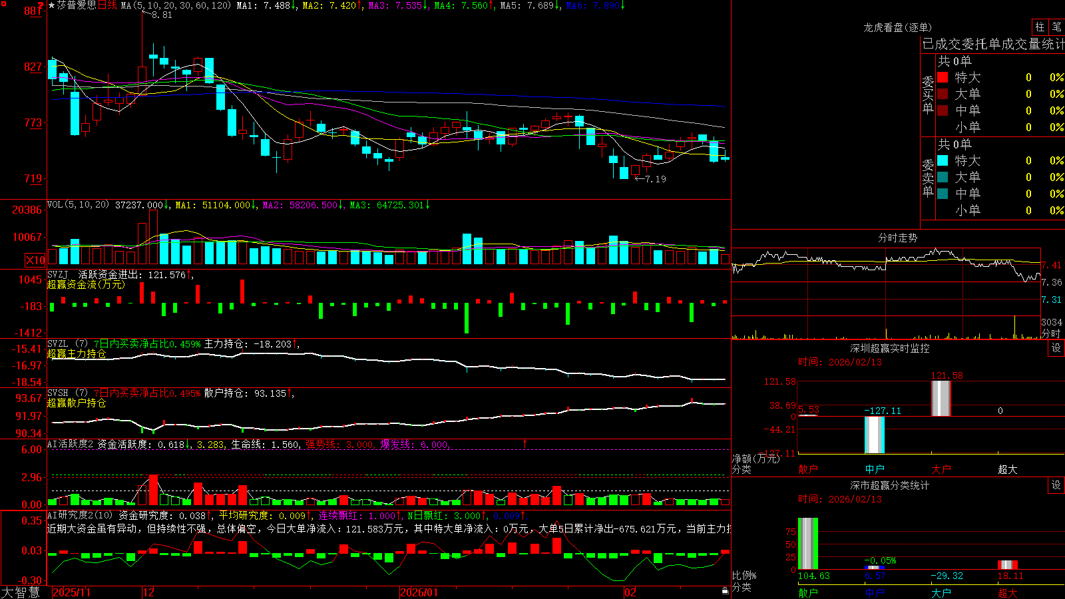The image size is (1065, 599).
Task: Click the -127.11 中户 bar in 深圳超赢实时监控
Action: coord(875,435)
